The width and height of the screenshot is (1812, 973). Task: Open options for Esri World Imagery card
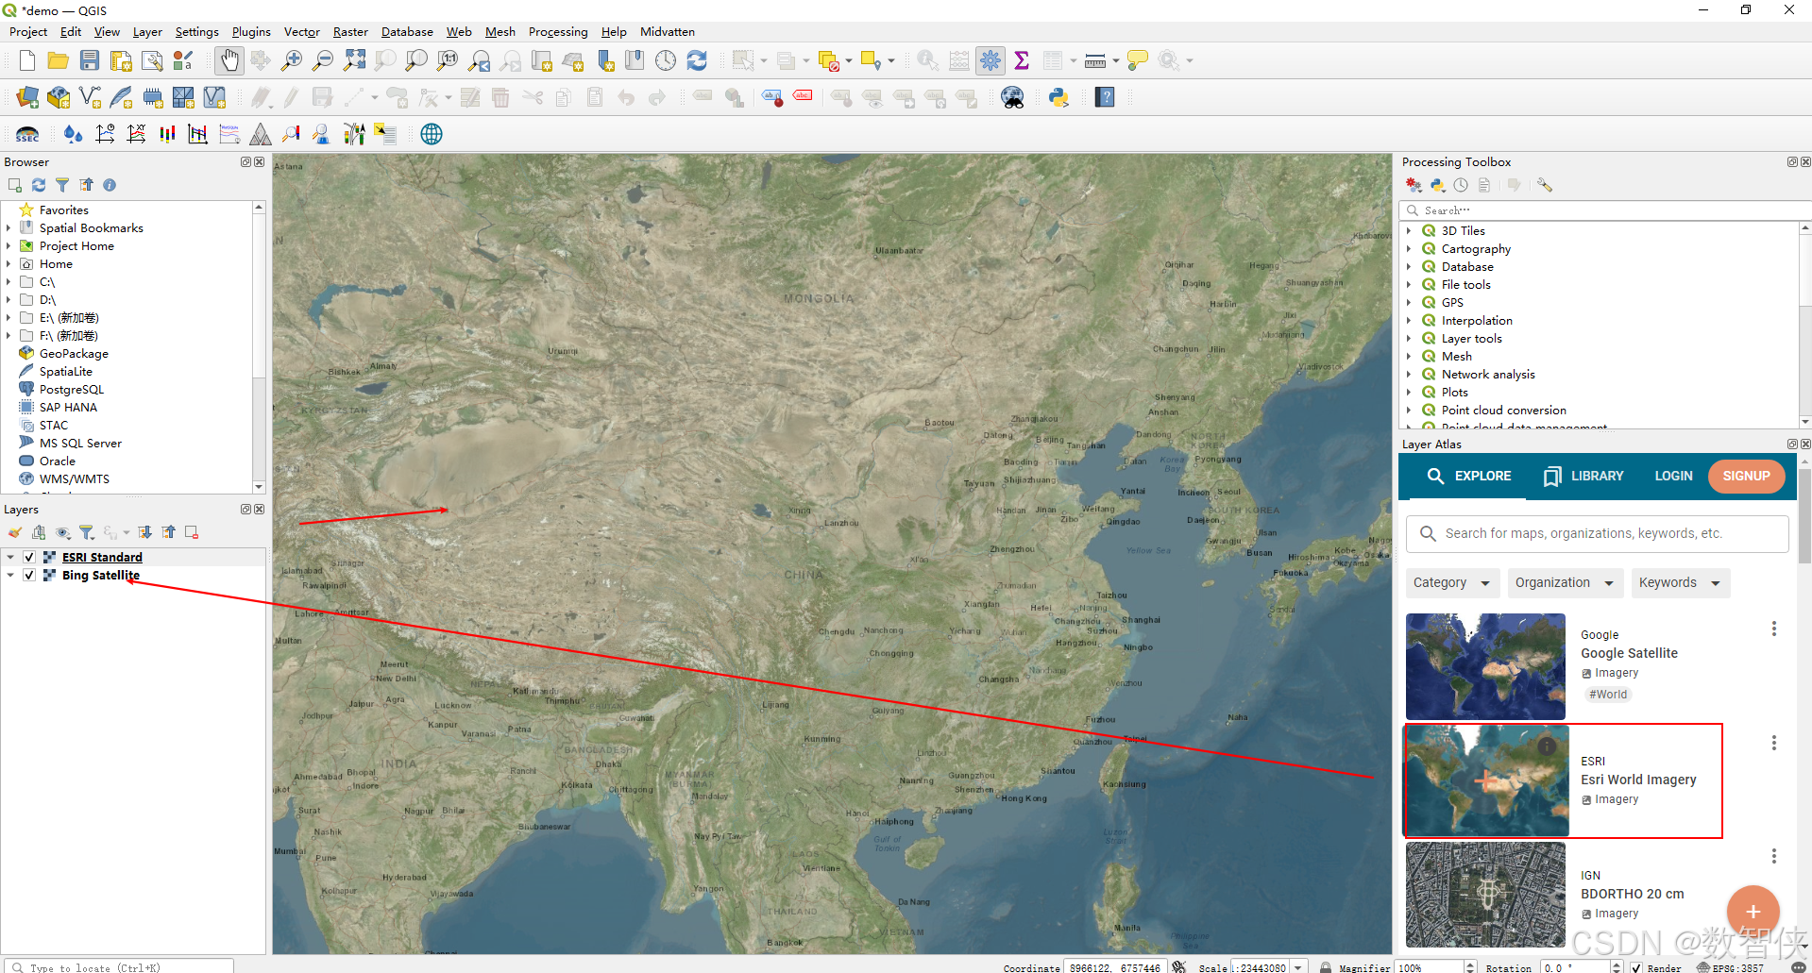(x=1774, y=743)
